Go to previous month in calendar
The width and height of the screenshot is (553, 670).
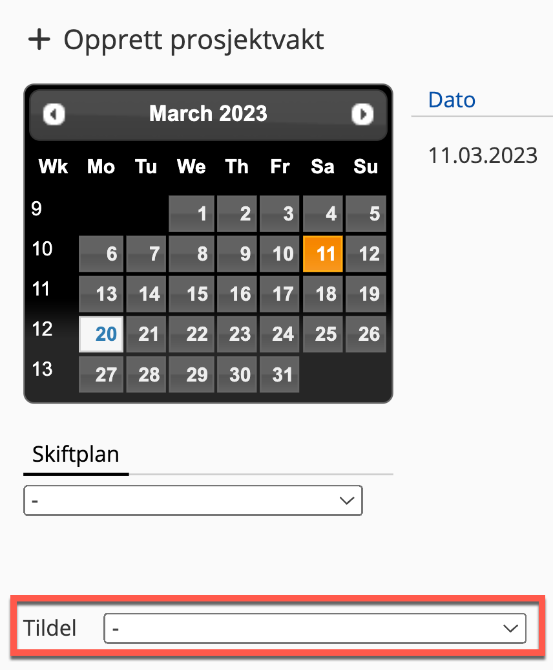click(54, 114)
